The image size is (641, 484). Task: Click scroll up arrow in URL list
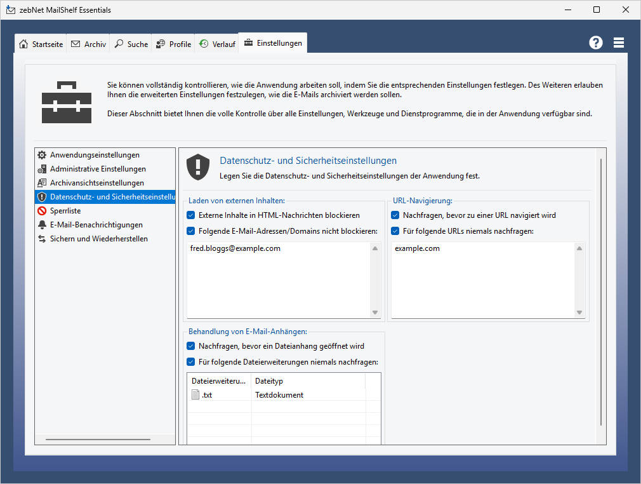(579, 248)
